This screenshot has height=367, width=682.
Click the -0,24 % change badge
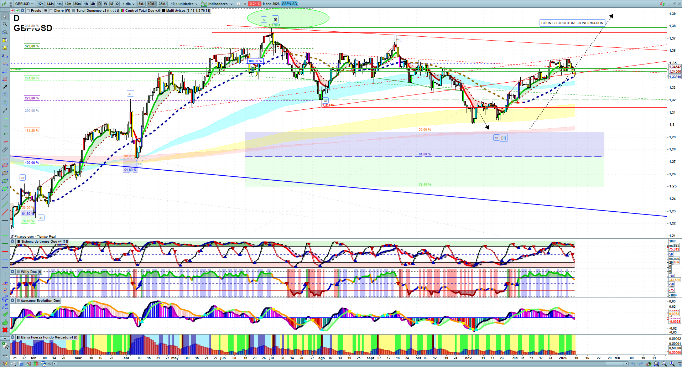click(254, 4)
